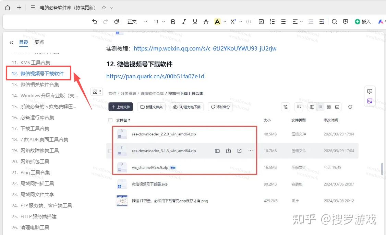Click the image block handle icon
The image size is (386, 235).
[x=97, y=92]
